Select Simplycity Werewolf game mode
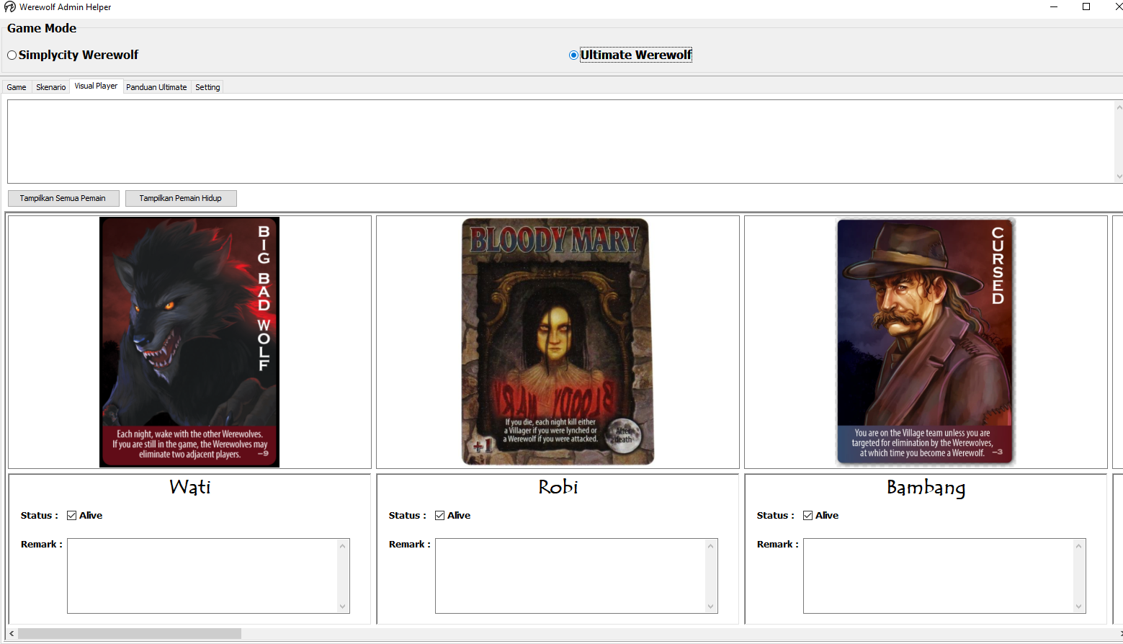This screenshot has height=644, width=1123. (12, 55)
